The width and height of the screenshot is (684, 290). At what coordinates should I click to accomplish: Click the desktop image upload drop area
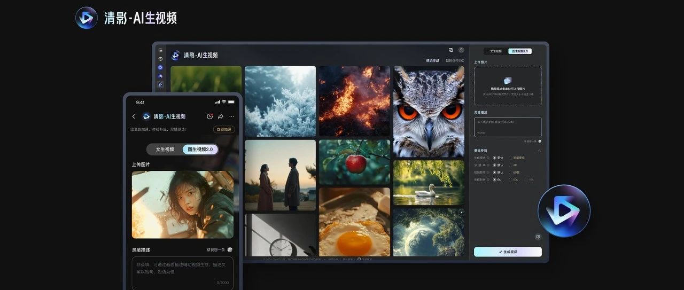[508, 86]
